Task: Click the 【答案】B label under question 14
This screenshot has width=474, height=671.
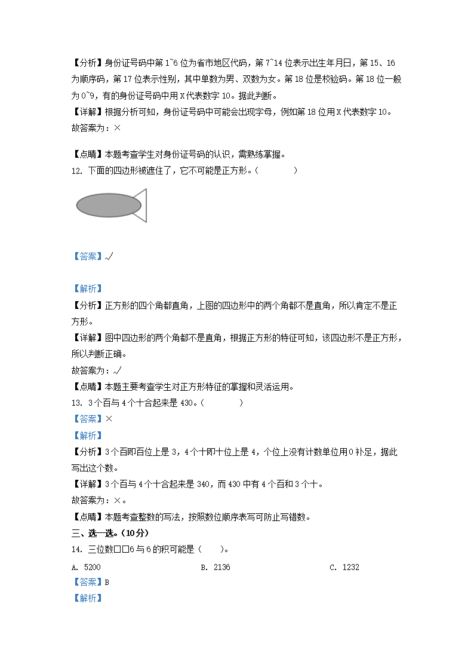Action: coord(90,582)
